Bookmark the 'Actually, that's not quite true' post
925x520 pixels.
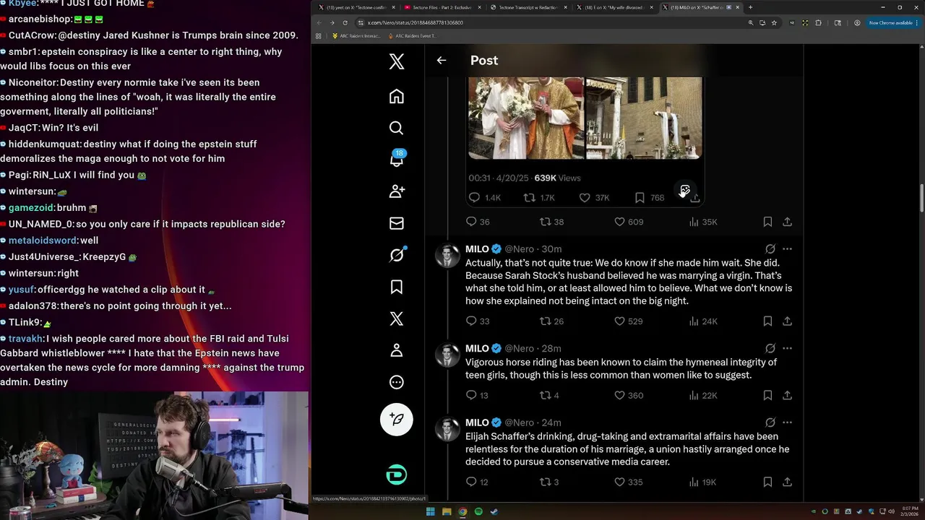[767, 321]
